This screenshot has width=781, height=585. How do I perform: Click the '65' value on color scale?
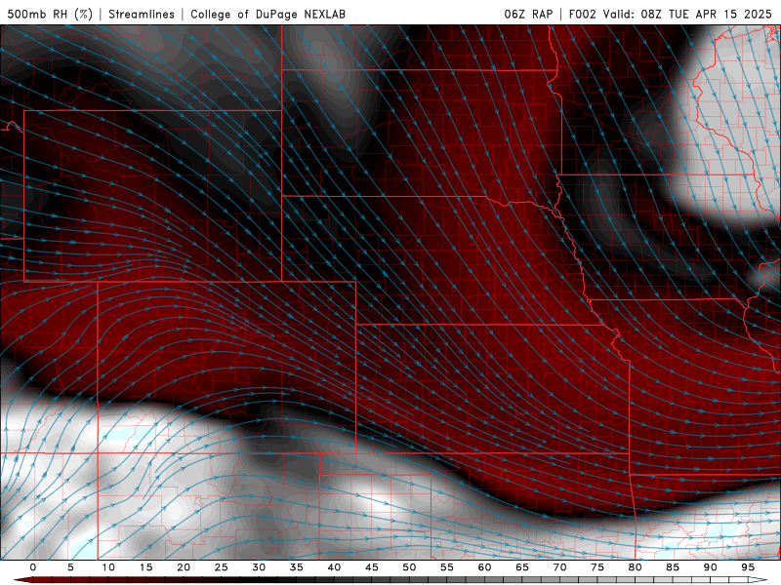(522, 567)
